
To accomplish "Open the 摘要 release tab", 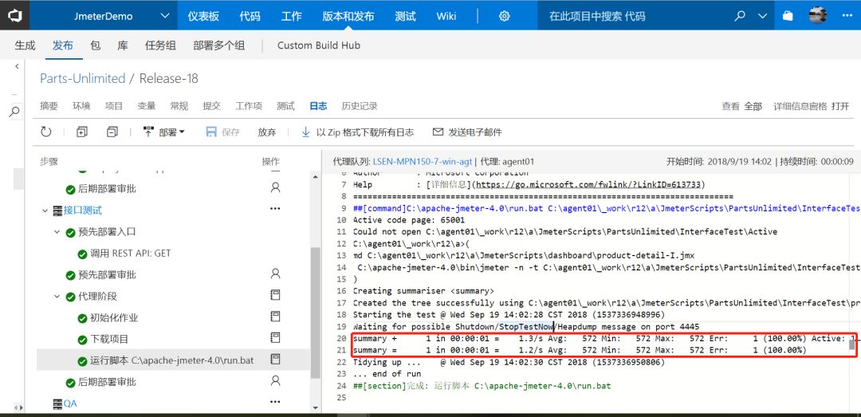I will (49, 106).
